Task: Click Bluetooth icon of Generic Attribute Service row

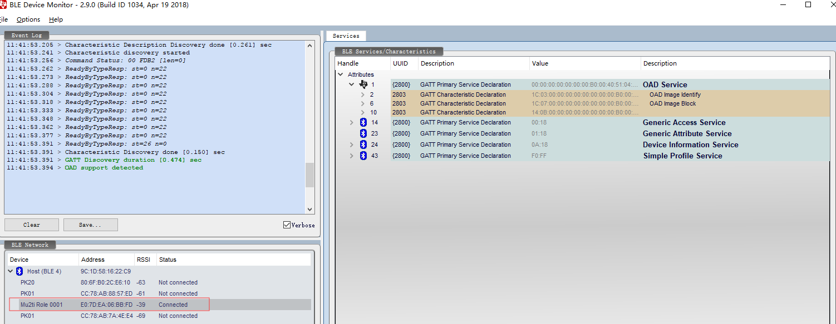Action: (363, 133)
